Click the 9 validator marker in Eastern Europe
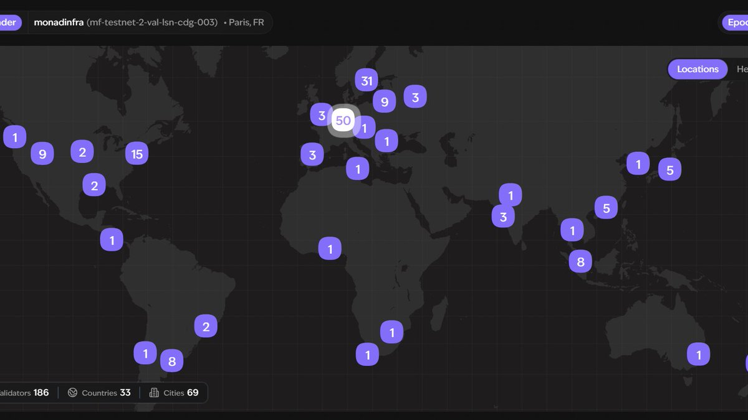This screenshot has width=748, height=420. pos(384,101)
